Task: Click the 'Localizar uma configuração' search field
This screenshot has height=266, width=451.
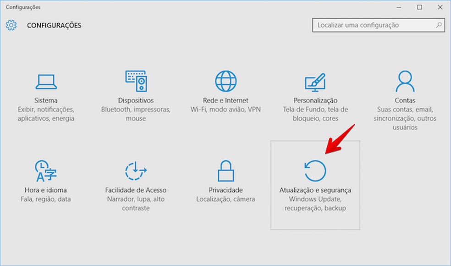Action: pyautogui.click(x=379, y=25)
